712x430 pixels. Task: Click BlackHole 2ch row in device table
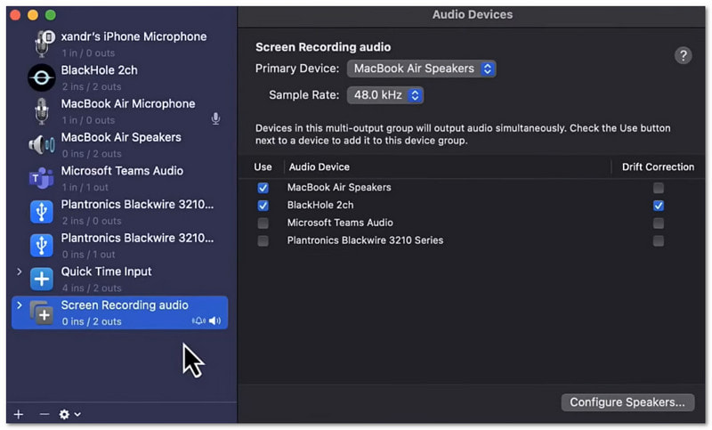click(473, 206)
